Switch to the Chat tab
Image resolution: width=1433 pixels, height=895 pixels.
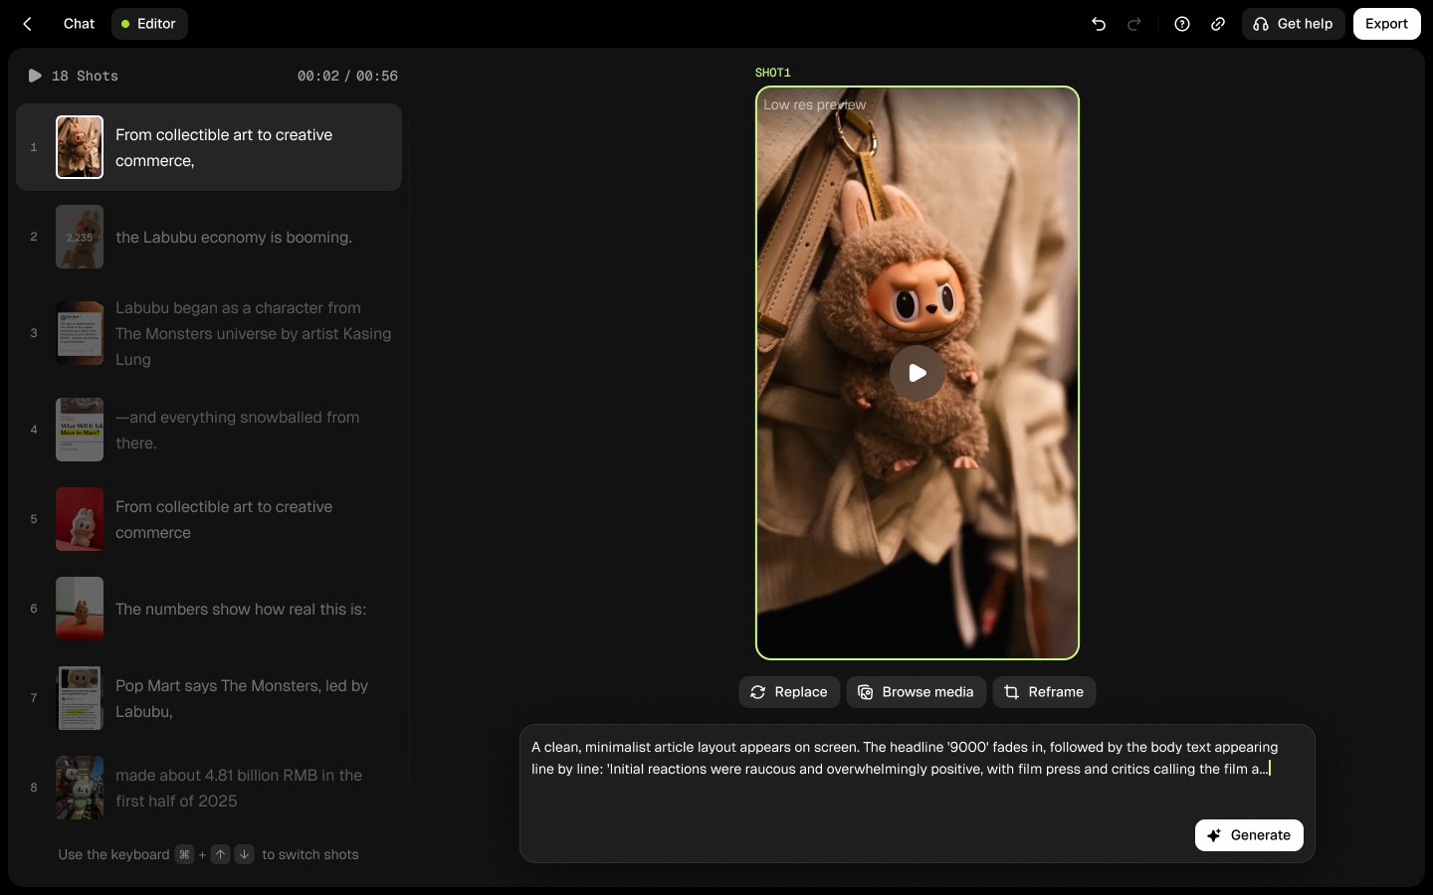click(x=79, y=24)
